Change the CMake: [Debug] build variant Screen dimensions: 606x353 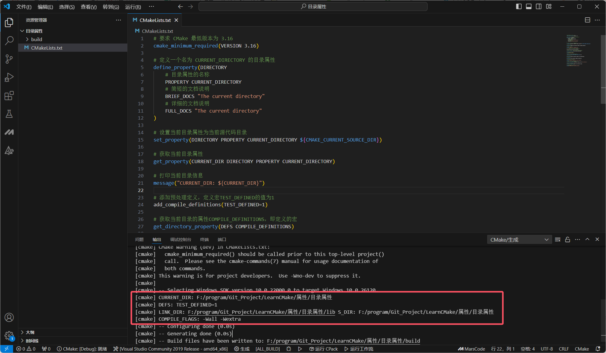[82, 349]
